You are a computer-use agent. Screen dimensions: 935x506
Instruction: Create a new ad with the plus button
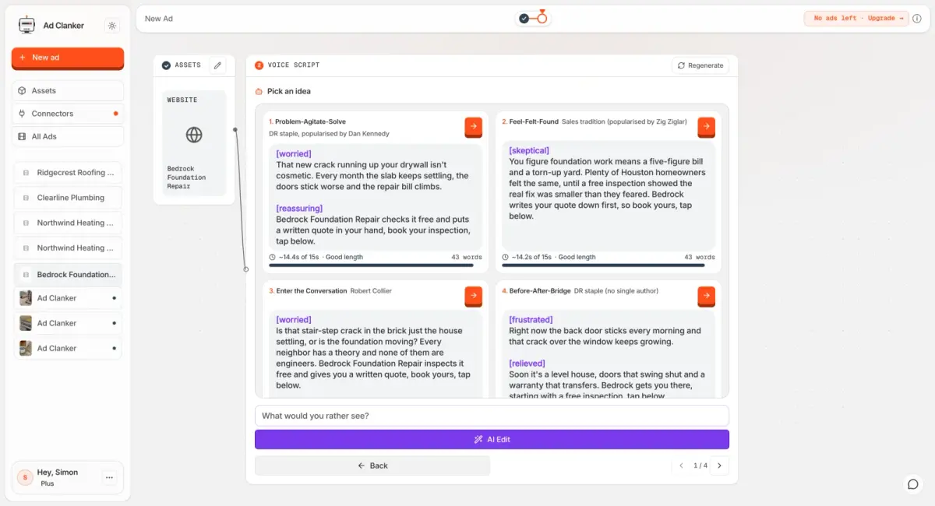point(68,58)
